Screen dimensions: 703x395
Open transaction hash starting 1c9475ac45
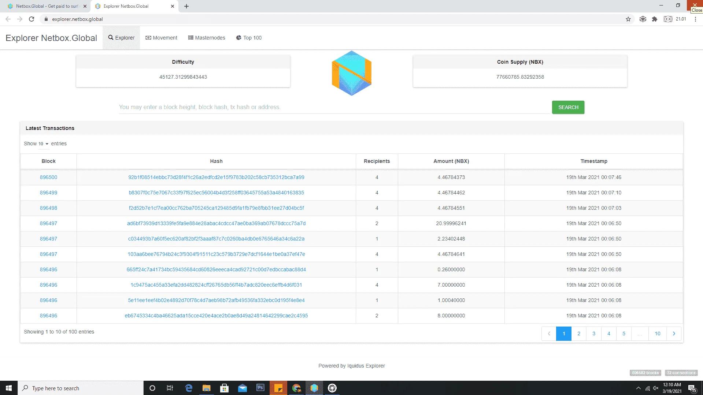coord(216,285)
